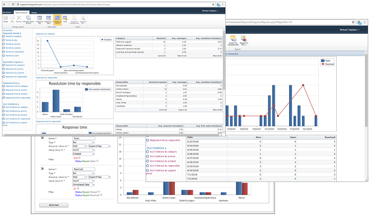Image resolution: width=370 pixels, height=218 pixels.
Task: Click the Build chart button
Action: (x=54, y=205)
